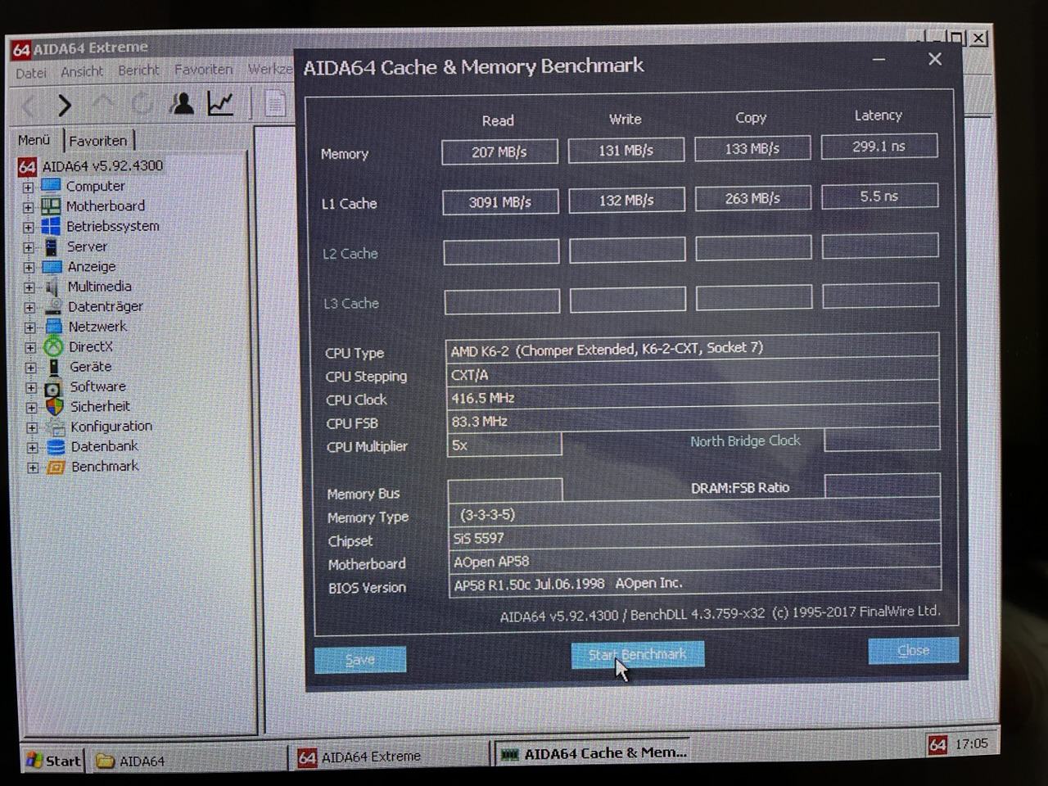
Task: Expand the Datenträger tree node
Action: 29,308
